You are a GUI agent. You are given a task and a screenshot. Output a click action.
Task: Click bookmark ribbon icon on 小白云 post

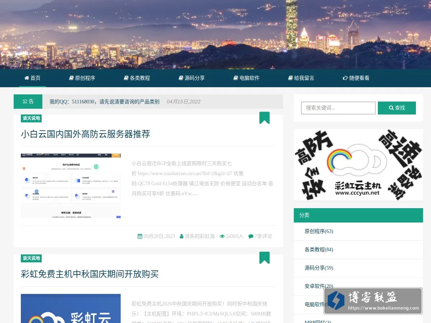coord(264,118)
